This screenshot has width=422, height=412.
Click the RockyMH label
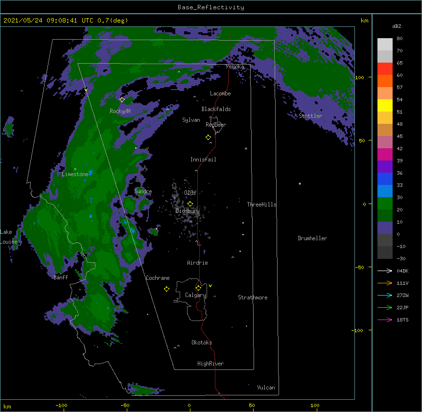click(x=120, y=111)
